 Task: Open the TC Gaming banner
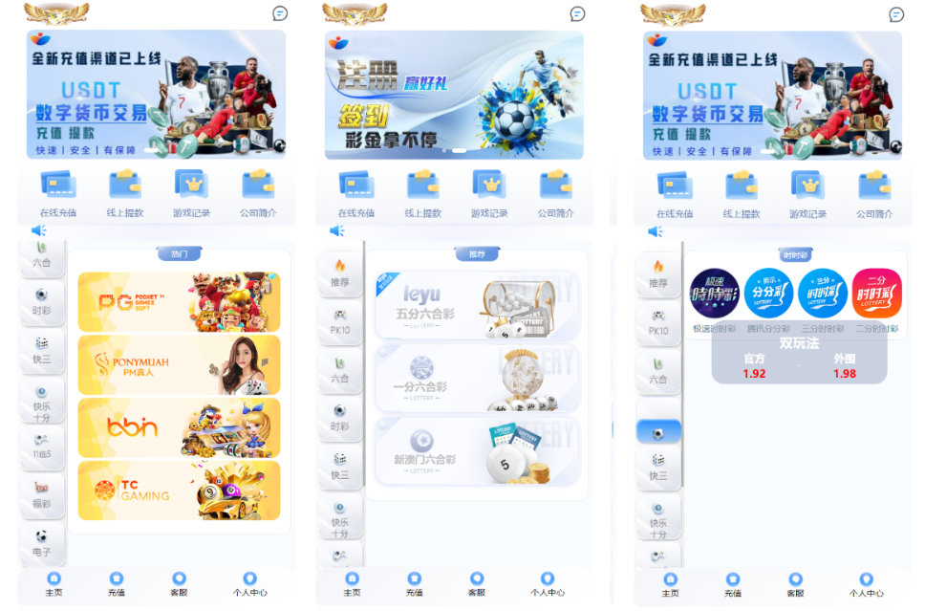click(x=179, y=491)
